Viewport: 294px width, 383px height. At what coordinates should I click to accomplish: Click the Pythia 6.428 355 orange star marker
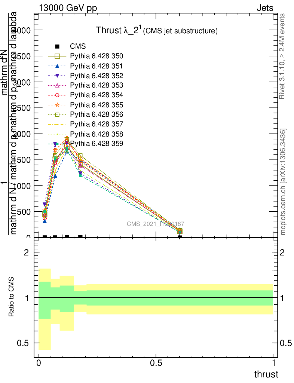[x=57, y=105]
